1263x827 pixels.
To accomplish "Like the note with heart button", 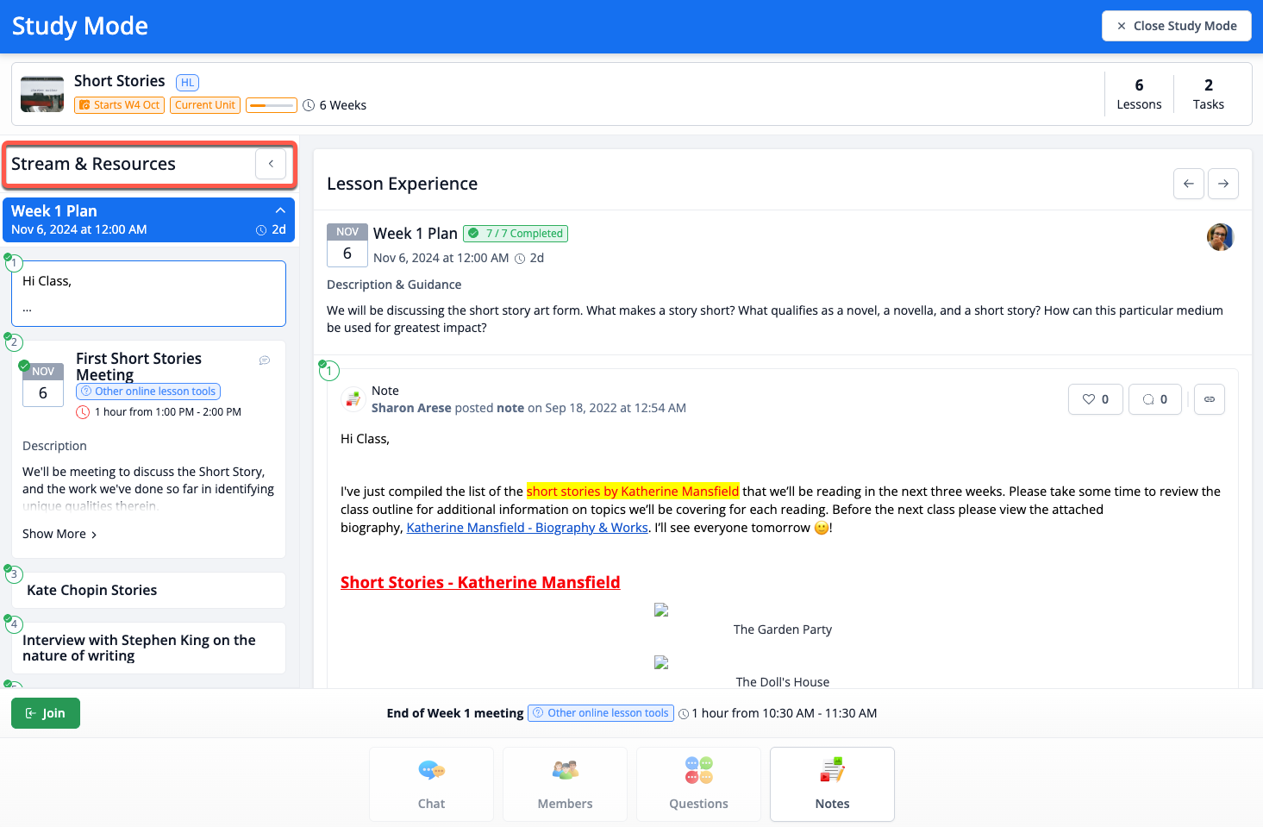I will [x=1095, y=399].
